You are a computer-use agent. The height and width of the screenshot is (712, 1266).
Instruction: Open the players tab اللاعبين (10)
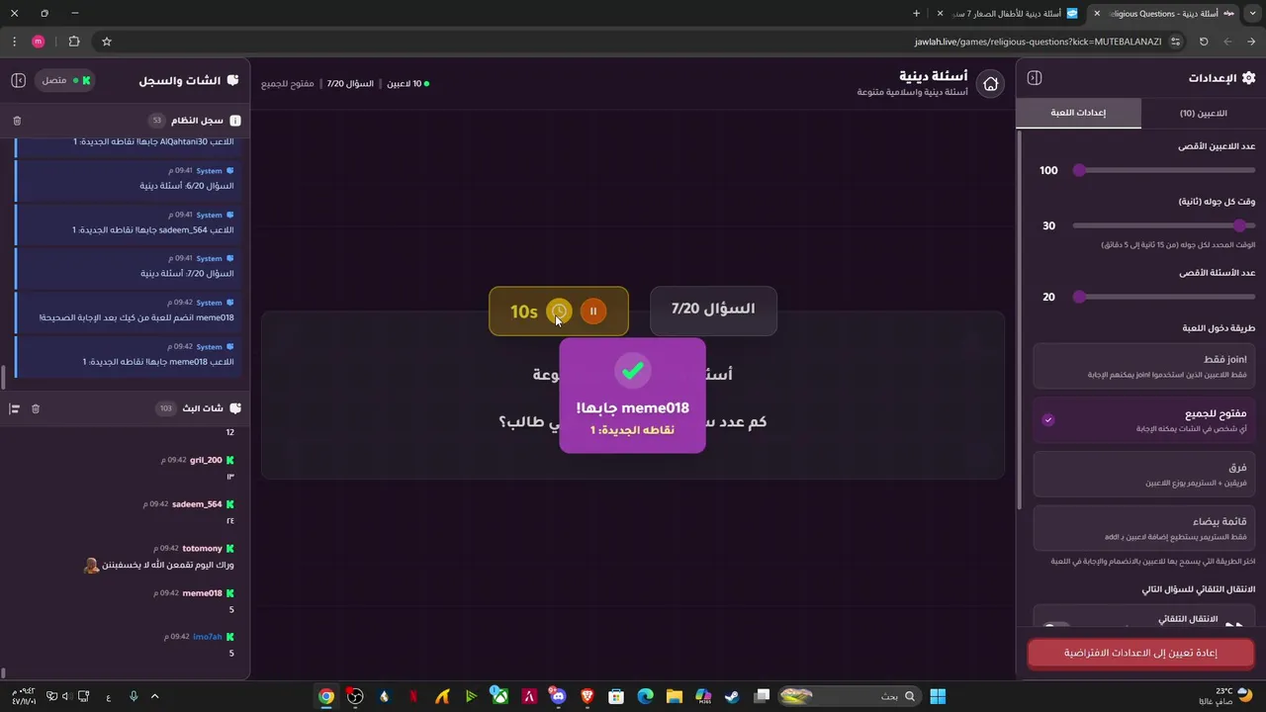click(1203, 113)
